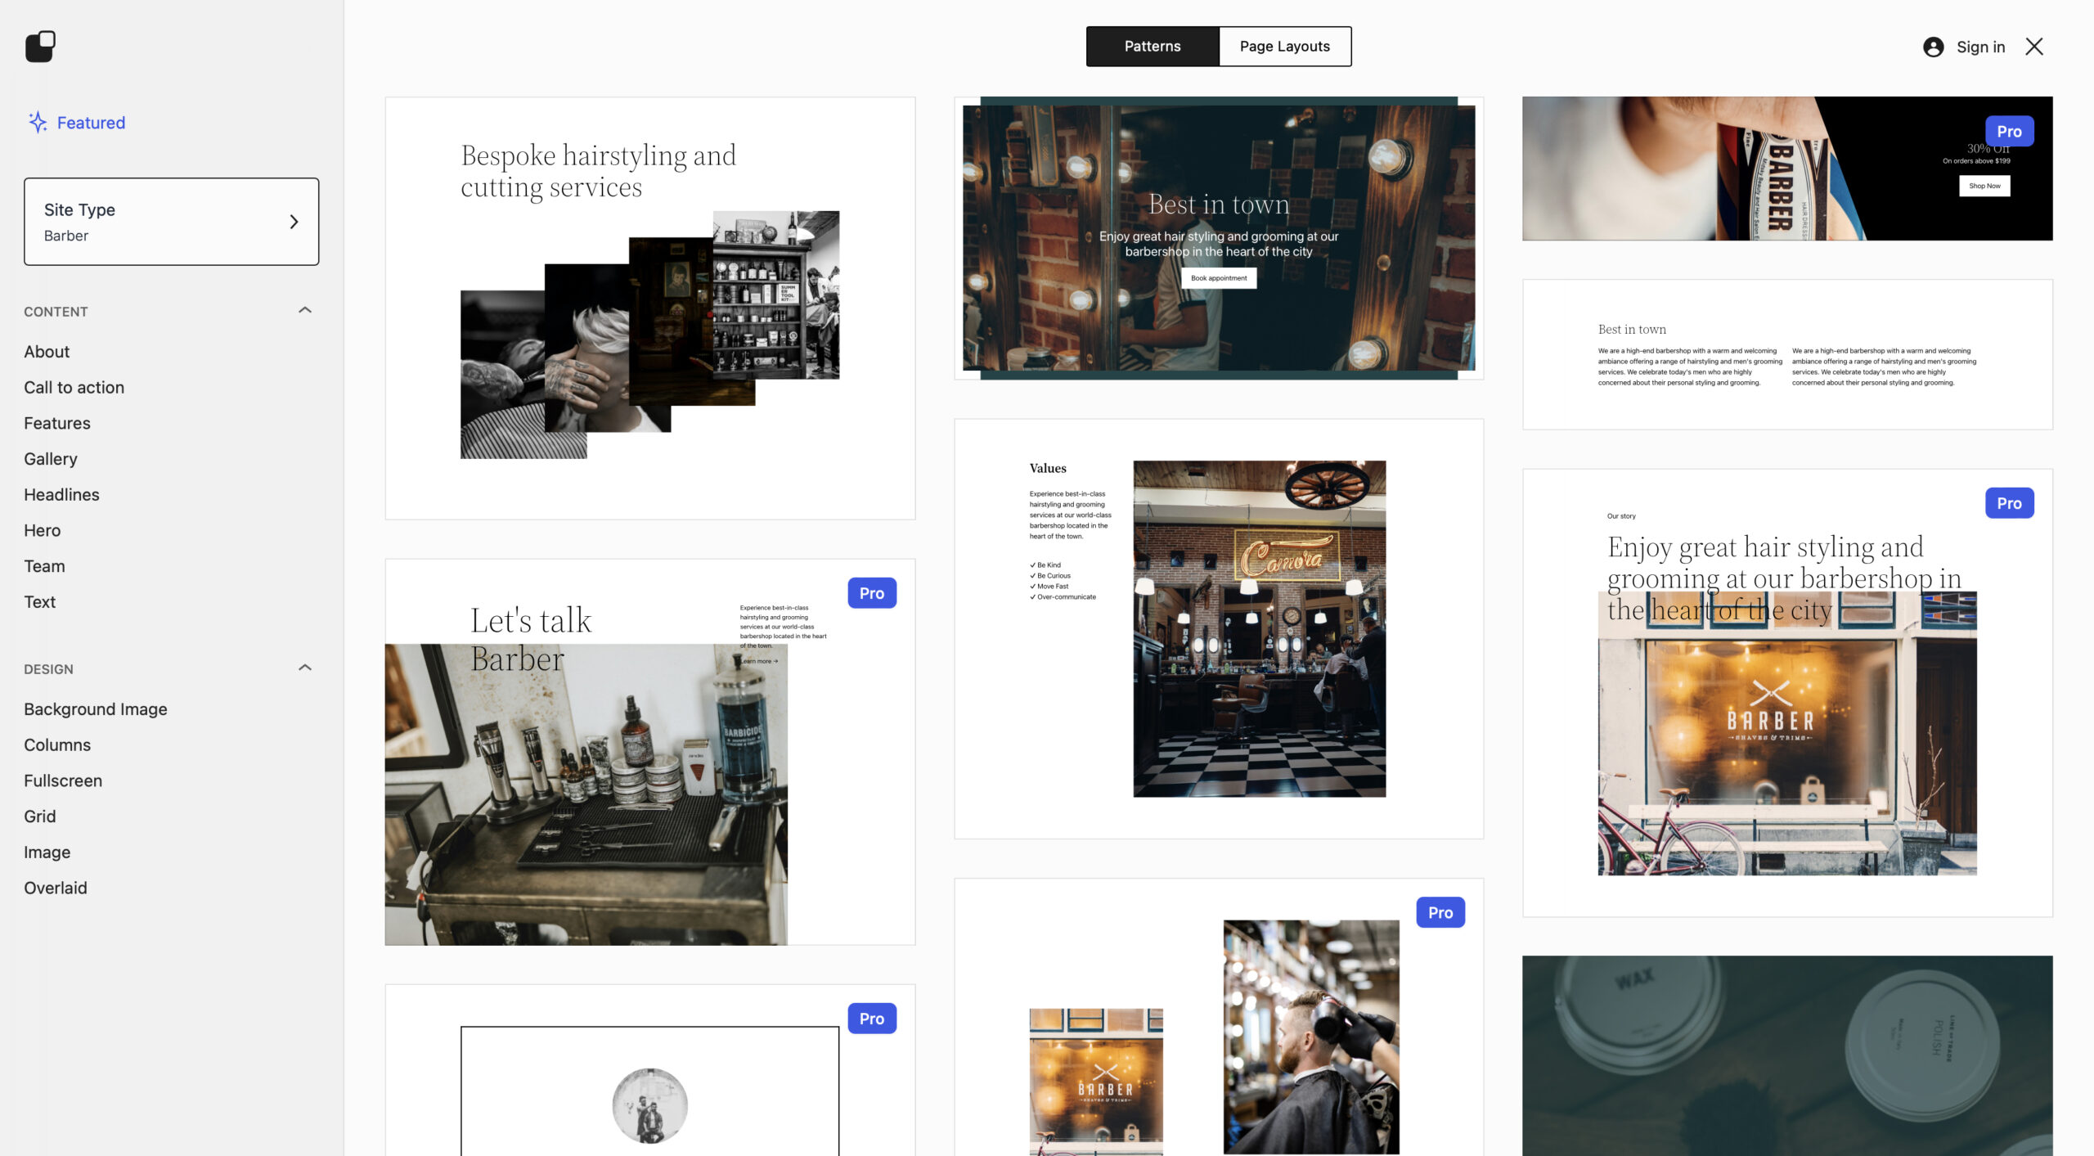Click Pro badge on Let's talk Barber pattern
The image size is (2094, 1156).
[x=872, y=593]
